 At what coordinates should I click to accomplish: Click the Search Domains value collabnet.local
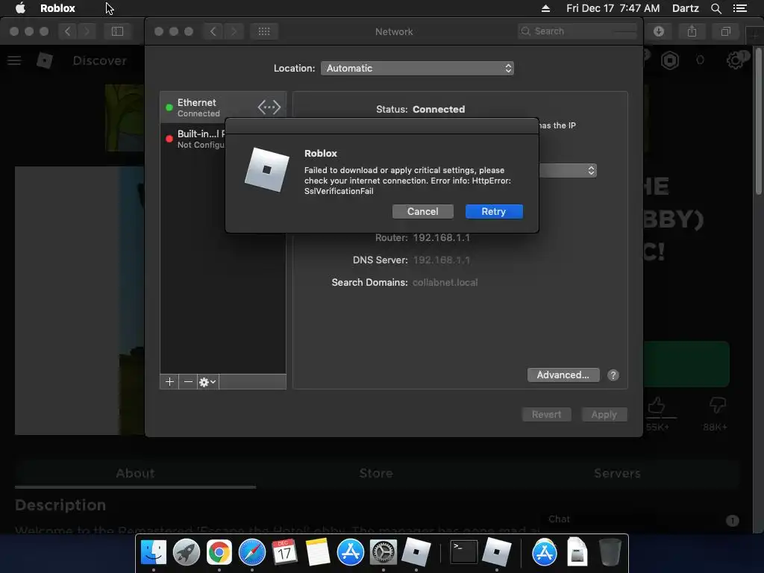[445, 283]
